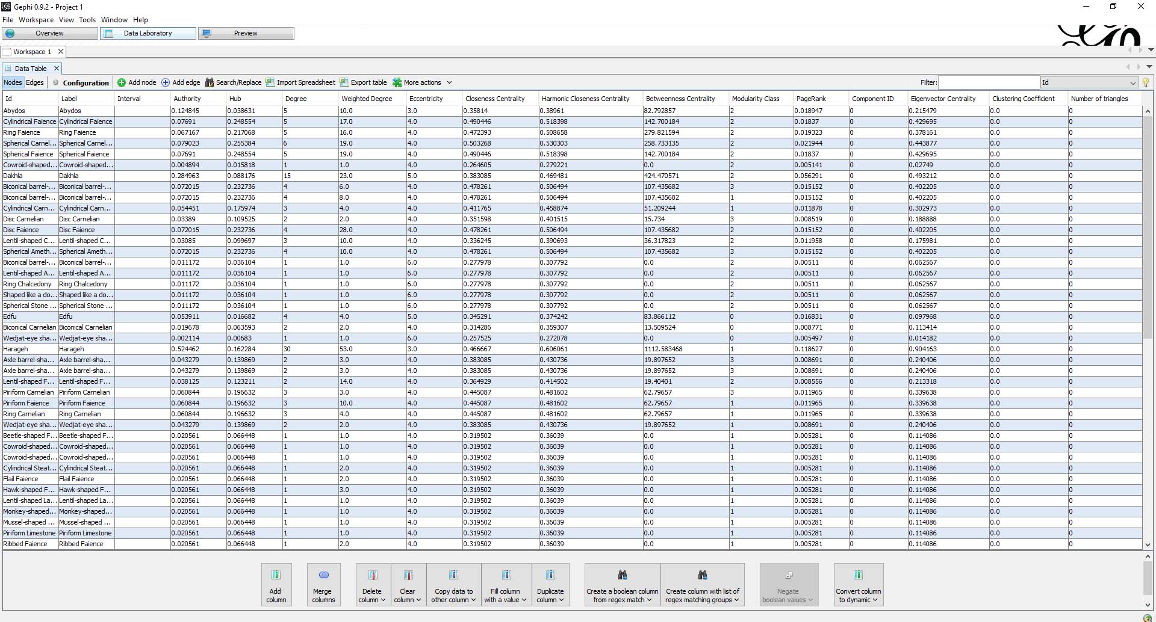
Task: Expand the Duplicate column dropdown arrow
Action: click(x=561, y=600)
